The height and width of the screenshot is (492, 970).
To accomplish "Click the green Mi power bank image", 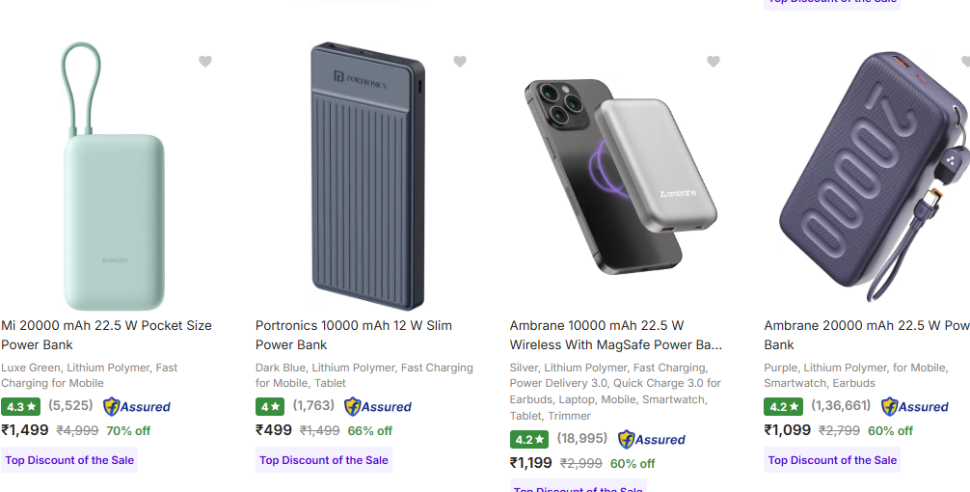I will [x=114, y=193].
